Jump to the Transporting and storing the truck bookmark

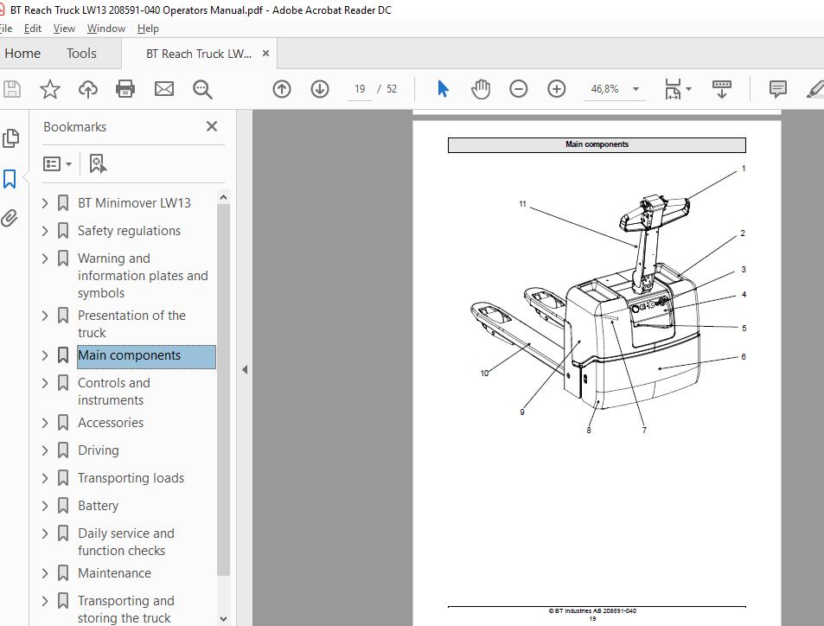pos(126,610)
